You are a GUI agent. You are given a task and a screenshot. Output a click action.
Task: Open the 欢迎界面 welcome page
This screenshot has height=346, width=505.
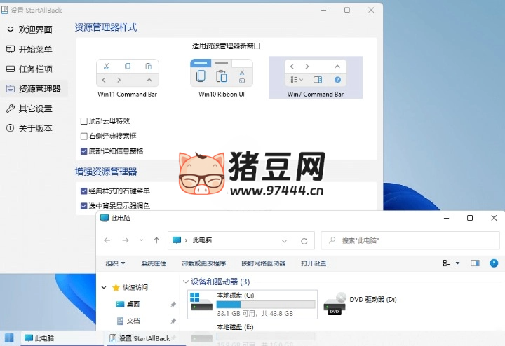29,29
